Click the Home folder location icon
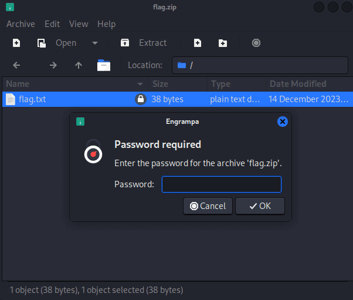The height and width of the screenshot is (300, 353). click(x=104, y=65)
